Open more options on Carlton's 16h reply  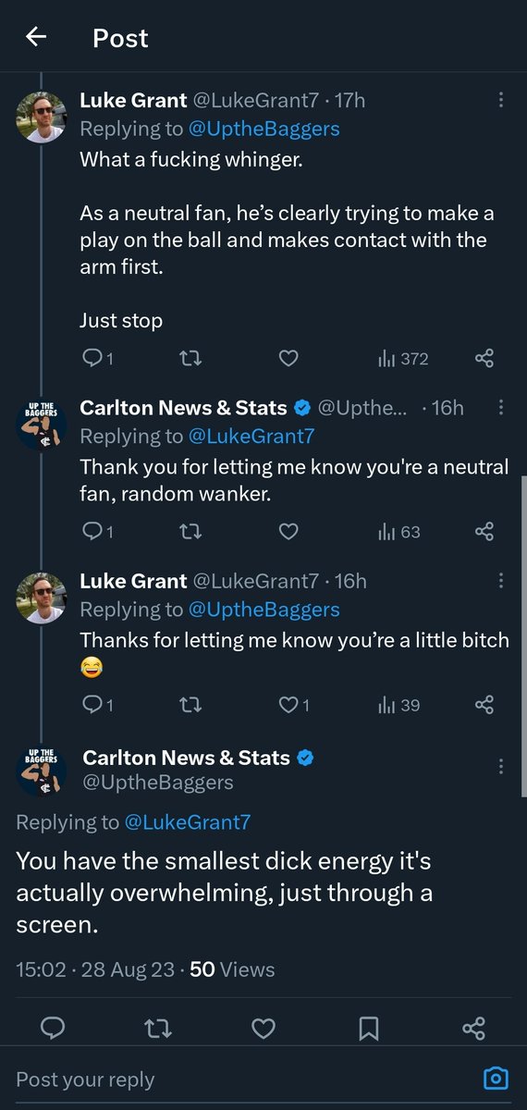point(501,407)
